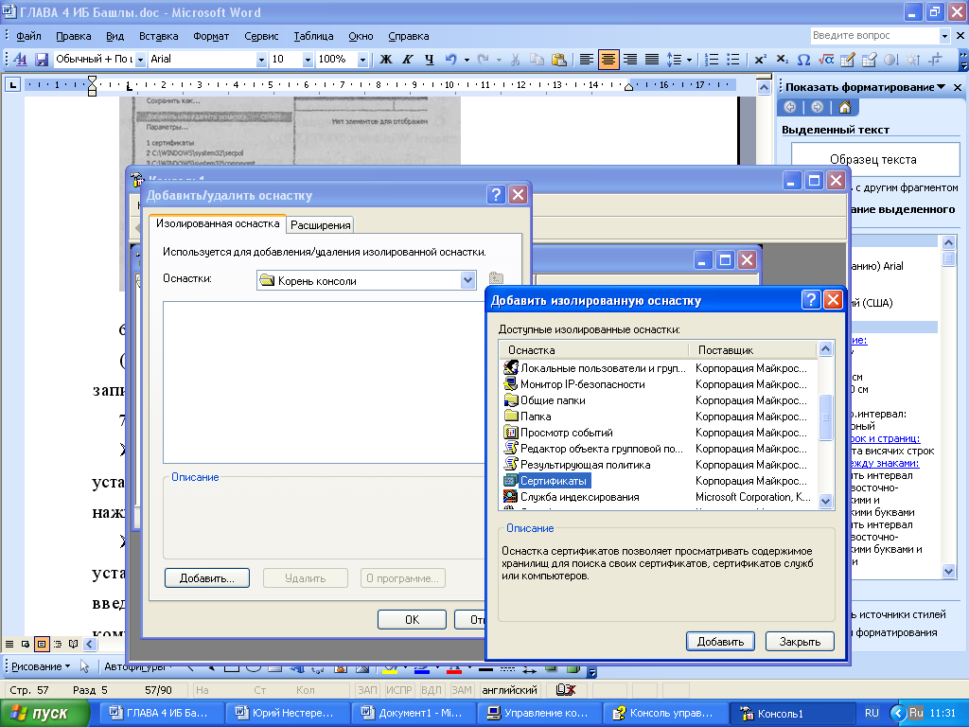969x727 pixels.
Task: Justify text using the toolbar icon
Action: pos(651,60)
